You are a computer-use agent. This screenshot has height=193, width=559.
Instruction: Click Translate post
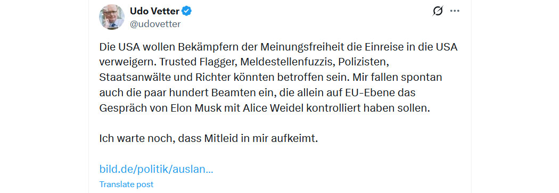pyautogui.click(x=126, y=184)
